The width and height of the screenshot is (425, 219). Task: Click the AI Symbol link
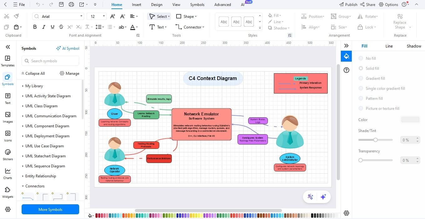point(68,48)
